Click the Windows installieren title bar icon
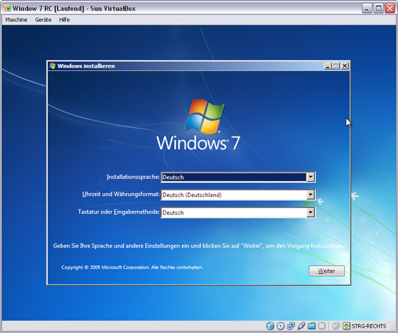The image size is (398, 333). point(52,66)
